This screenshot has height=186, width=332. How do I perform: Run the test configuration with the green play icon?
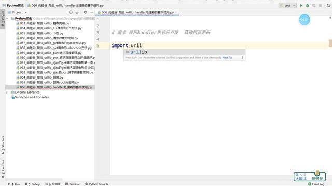(301, 6)
